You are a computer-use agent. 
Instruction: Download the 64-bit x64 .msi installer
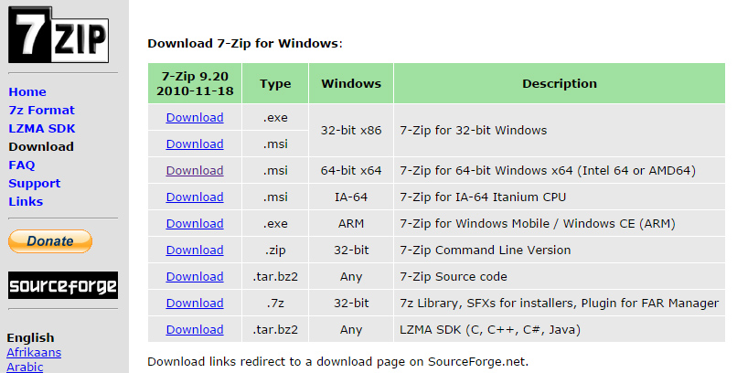click(x=195, y=170)
